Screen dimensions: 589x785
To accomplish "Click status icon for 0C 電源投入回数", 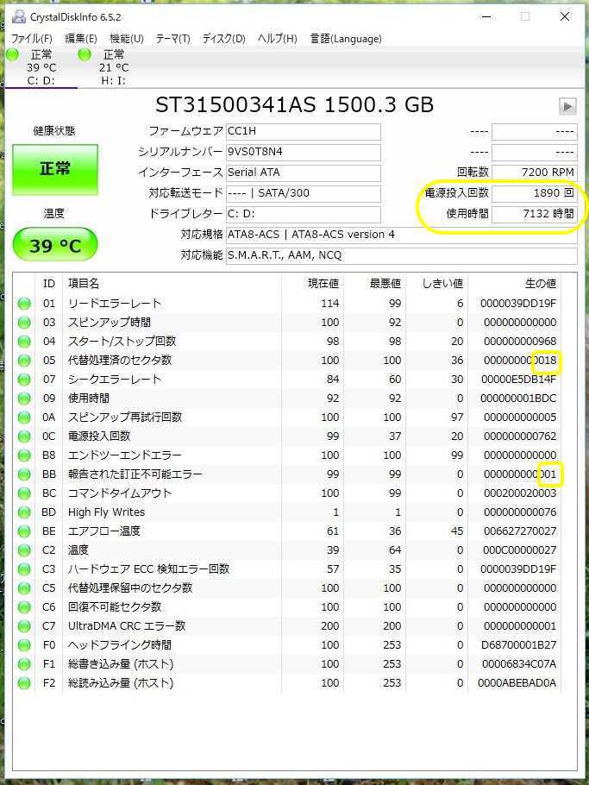I will click(24, 437).
